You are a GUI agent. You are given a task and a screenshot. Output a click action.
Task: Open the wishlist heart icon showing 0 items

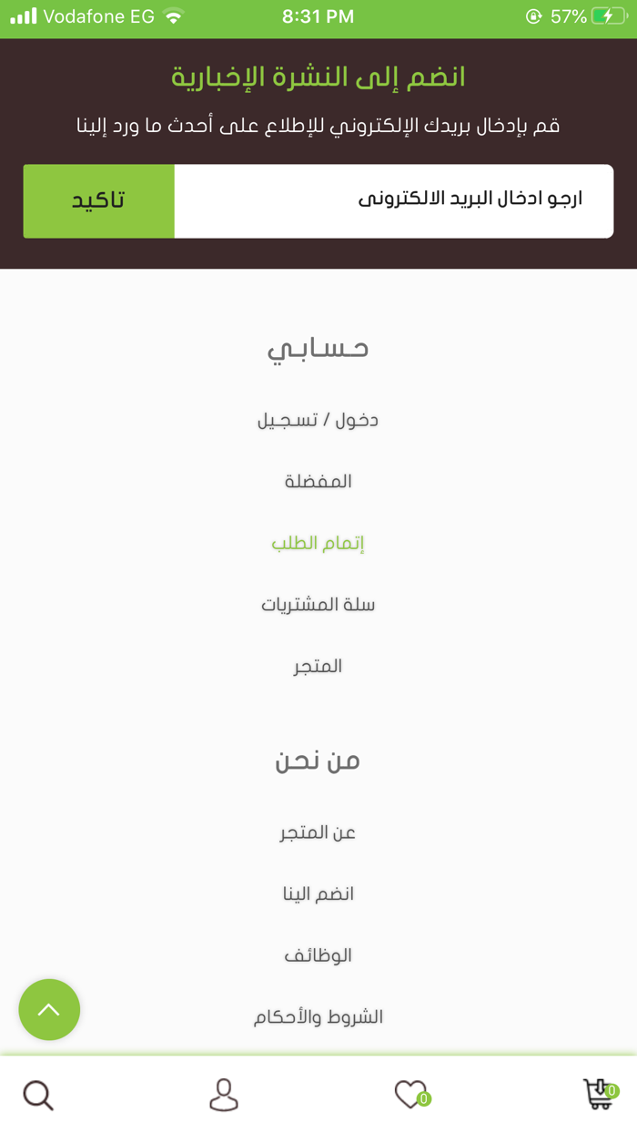(411, 1095)
